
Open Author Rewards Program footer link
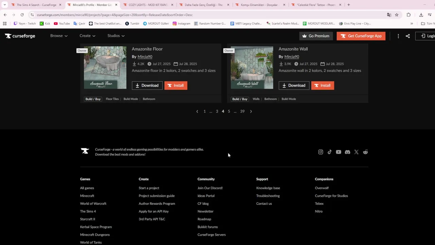(157, 203)
